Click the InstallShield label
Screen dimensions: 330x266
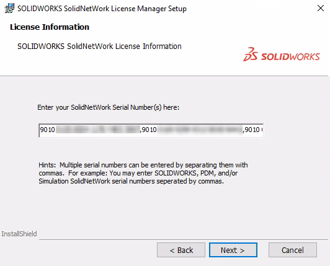point(19,234)
